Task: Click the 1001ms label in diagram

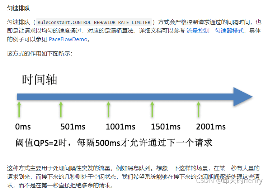Action: (x=121, y=127)
